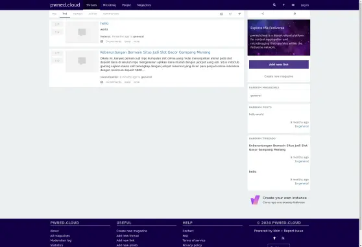The height and width of the screenshot is (247, 362).
Task: Open the filter funnel dropdown
Action: pos(239,14)
